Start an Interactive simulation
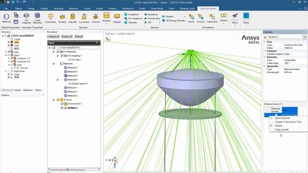Image resolution: width=308 pixels, height=173 pixels. [x=212, y=18]
